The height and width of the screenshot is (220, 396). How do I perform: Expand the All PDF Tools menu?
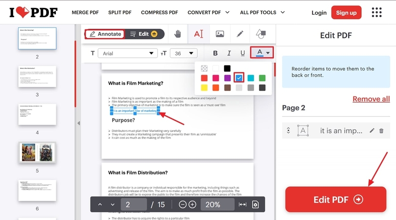click(262, 12)
